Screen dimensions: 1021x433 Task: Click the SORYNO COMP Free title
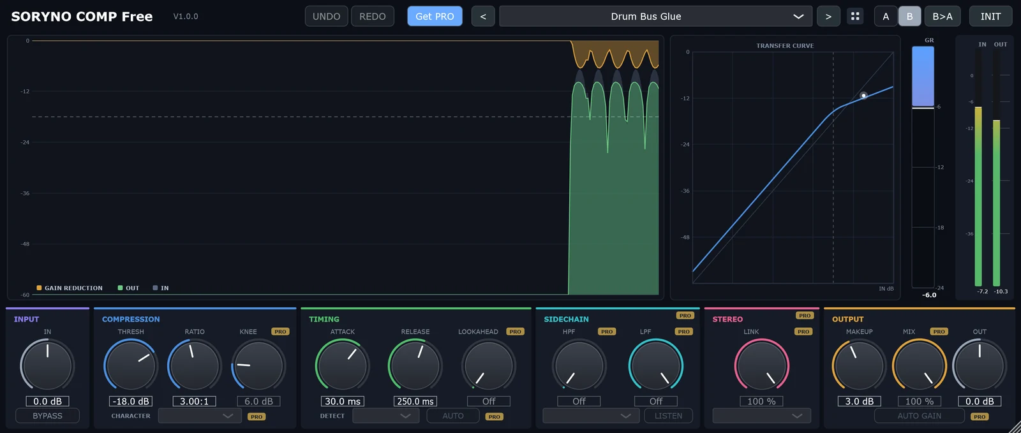pos(82,17)
